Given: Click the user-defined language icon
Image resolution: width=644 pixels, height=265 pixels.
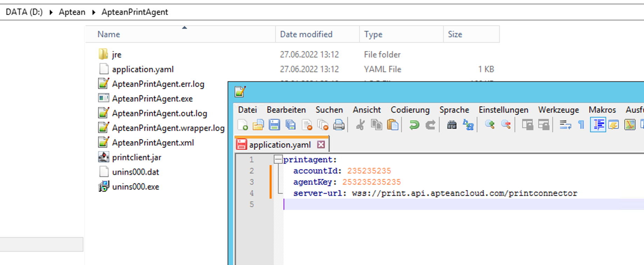Looking at the screenshot, I should coord(614,125).
